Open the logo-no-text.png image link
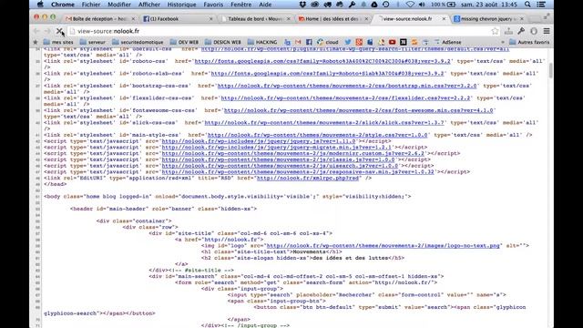The height and width of the screenshot is (328, 583). coord(383,245)
